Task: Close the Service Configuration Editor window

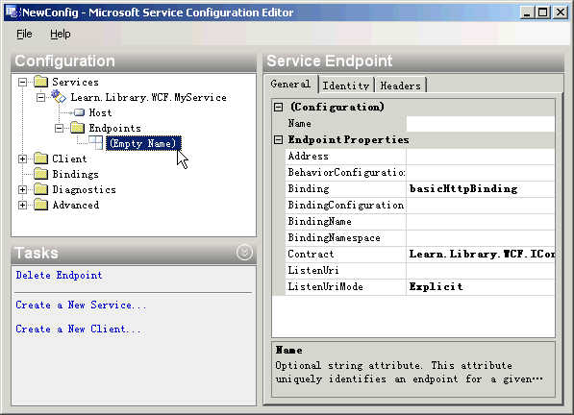Action: point(561,12)
